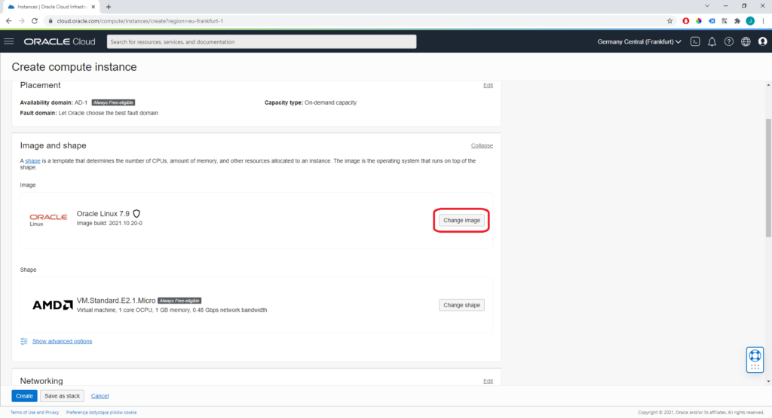772x418 pixels.
Task: Click the Create button
Action: pyautogui.click(x=24, y=396)
